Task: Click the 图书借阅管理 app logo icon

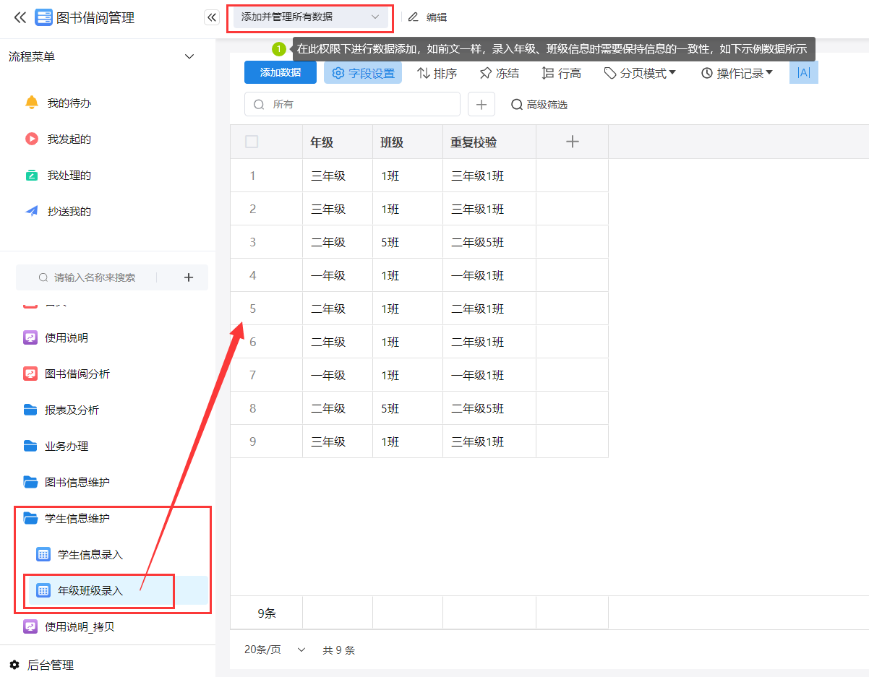Action: (43, 18)
